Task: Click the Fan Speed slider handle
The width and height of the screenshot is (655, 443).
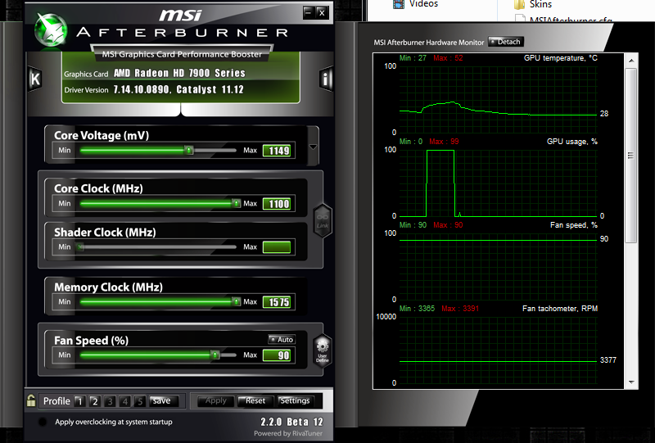Action: (215, 355)
